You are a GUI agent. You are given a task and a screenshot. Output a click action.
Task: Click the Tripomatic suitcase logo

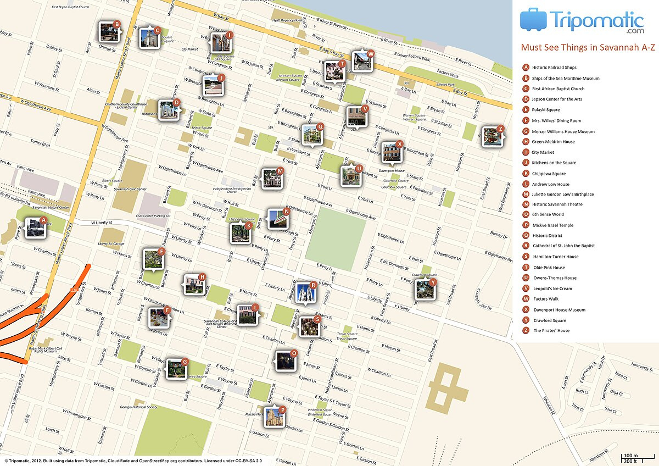pyautogui.click(x=533, y=19)
